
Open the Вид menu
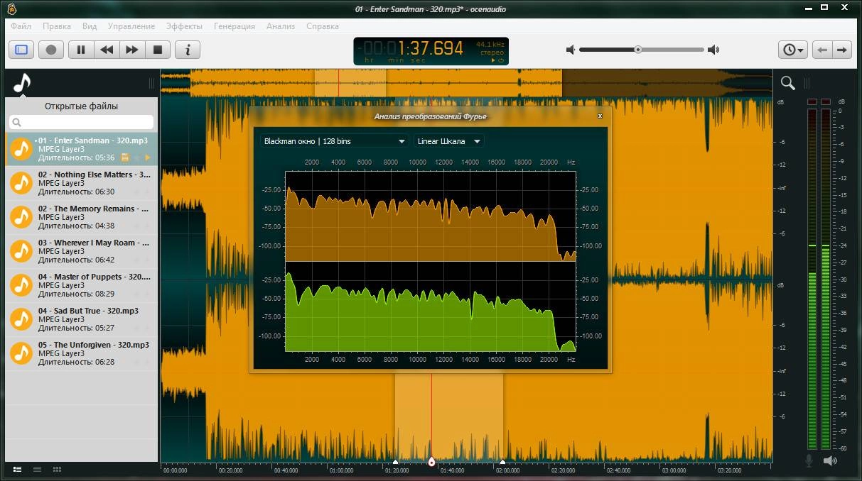click(90, 26)
